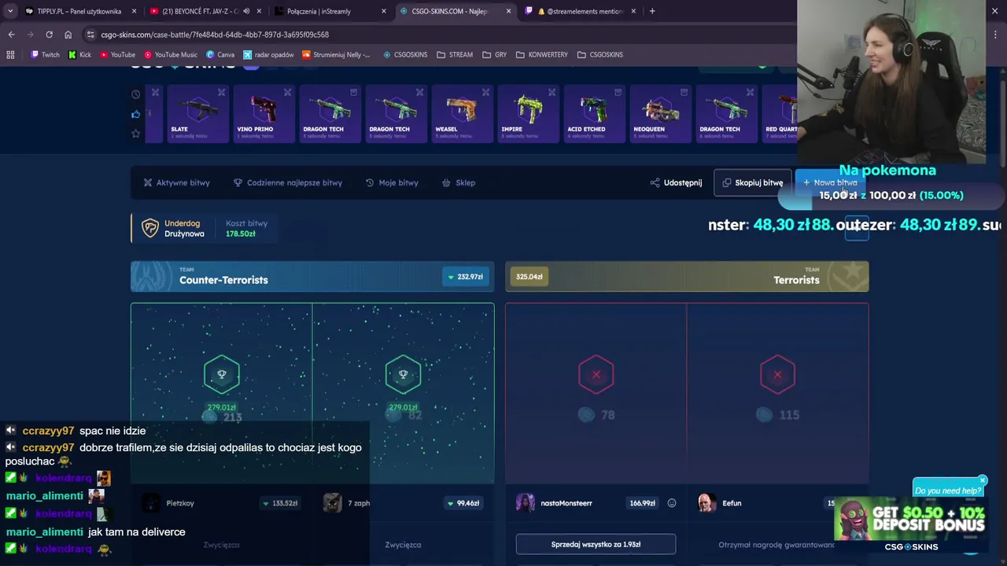Show favorite drops with the star icon

(x=135, y=134)
